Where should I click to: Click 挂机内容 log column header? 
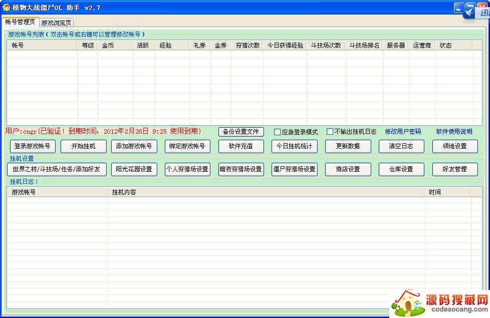coord(266,192)
